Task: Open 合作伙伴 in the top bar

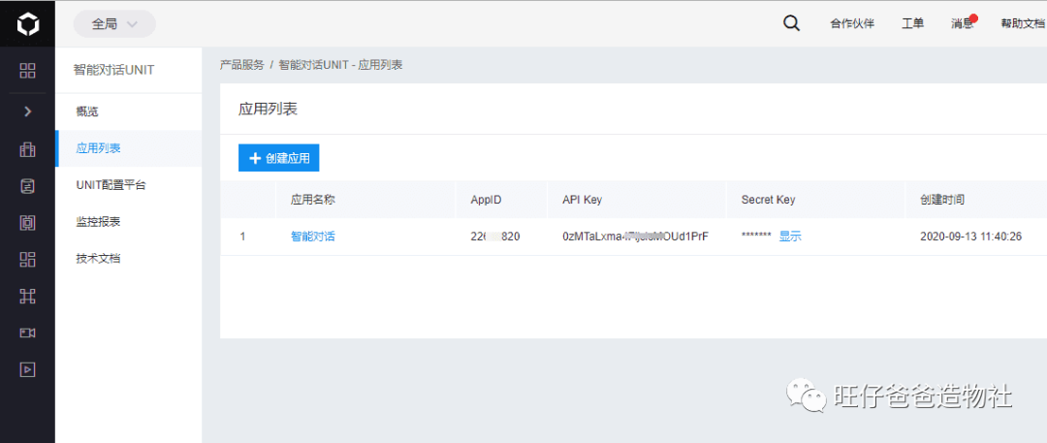Action: pos(852,24)
